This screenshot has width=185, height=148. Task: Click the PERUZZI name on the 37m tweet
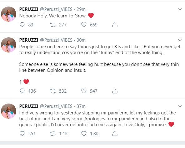click(x=29, y=106)
